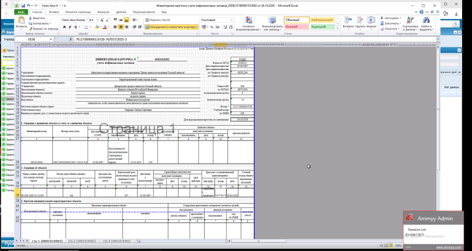The width and height of the screenshot is (472, 251).
Task: Open Conditional Formatting (Условное форматирование)
Action: pyautogui.click(x=248, y=24)
